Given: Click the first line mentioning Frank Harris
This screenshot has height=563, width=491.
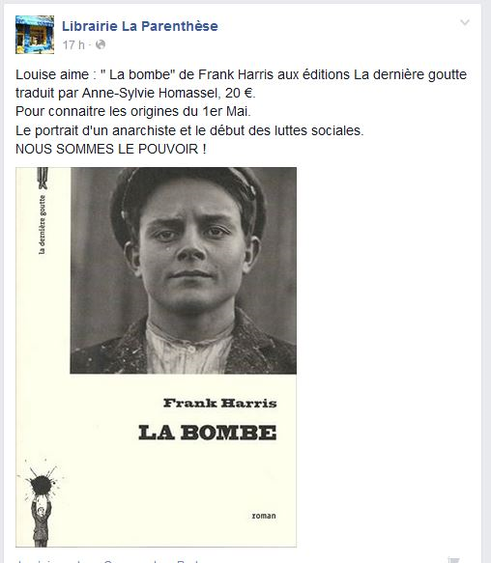Looking at the screenshot, I should pos(241,74).
